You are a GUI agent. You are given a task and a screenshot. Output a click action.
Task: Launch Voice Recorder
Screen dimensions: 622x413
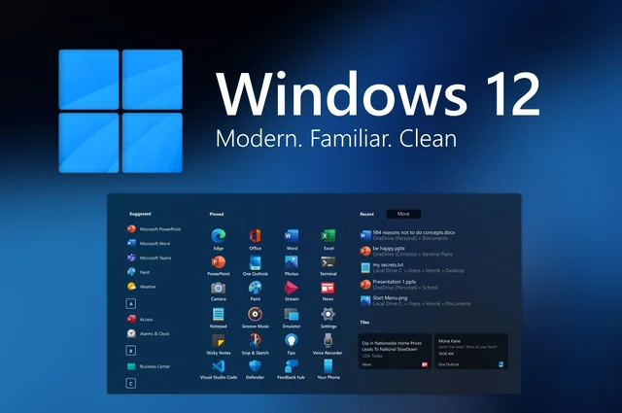(x=328, y=344)
